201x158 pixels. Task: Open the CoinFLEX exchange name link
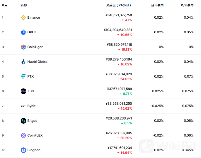coord(35,136)
